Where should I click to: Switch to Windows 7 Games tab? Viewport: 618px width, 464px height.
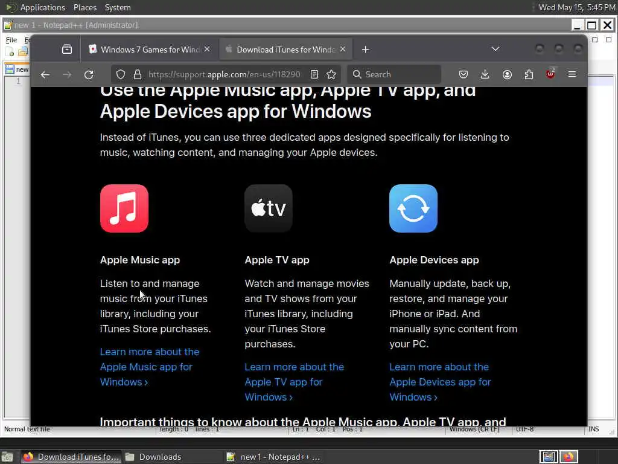coord(150,50)
